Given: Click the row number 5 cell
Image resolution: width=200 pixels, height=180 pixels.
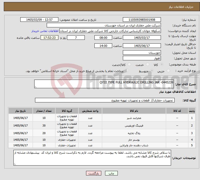Looking at the screenshot, I should pos(192,145).
